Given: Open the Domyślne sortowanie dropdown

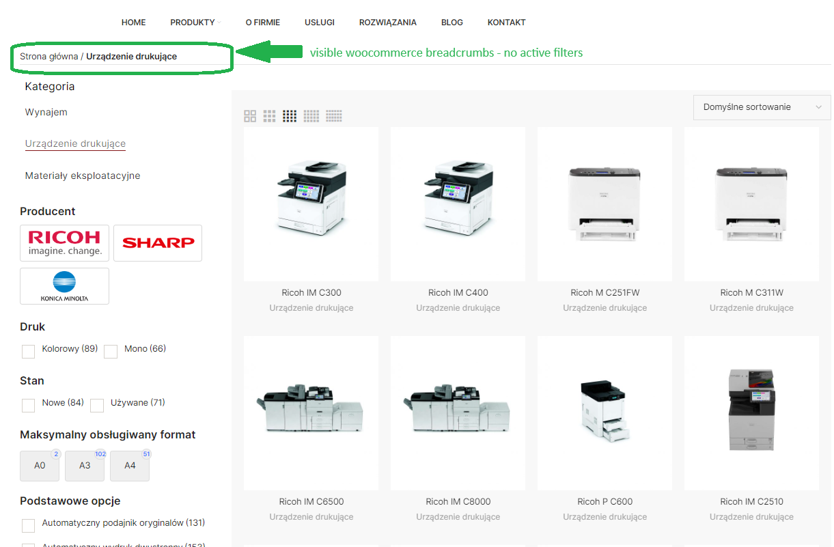Looking at the screenshot, I should click(762, 107).
